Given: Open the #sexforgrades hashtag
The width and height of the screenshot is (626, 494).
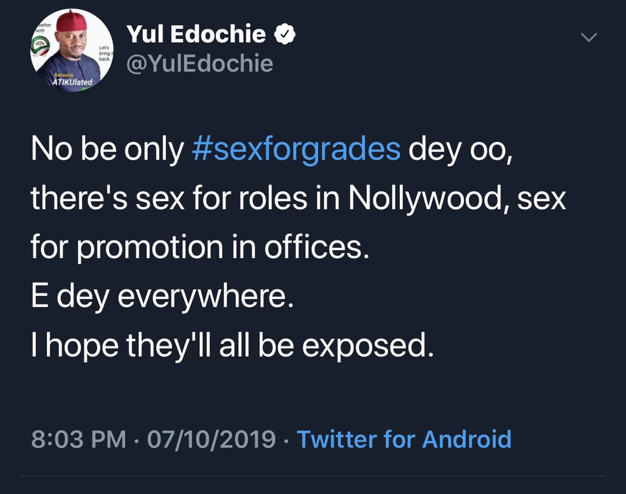Looking at the screenshot, I should [296, 150].
